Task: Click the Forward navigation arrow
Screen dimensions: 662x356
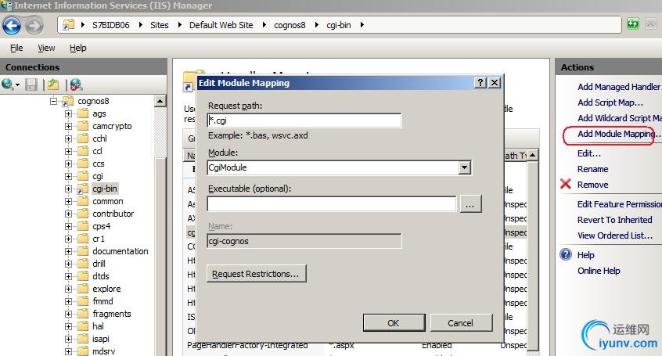Action: click(x=34, y=25)
